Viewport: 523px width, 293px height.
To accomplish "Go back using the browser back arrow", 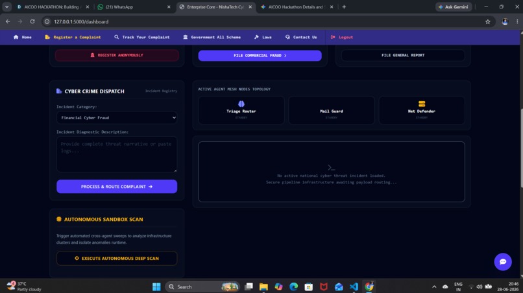I will pos(8,21).
